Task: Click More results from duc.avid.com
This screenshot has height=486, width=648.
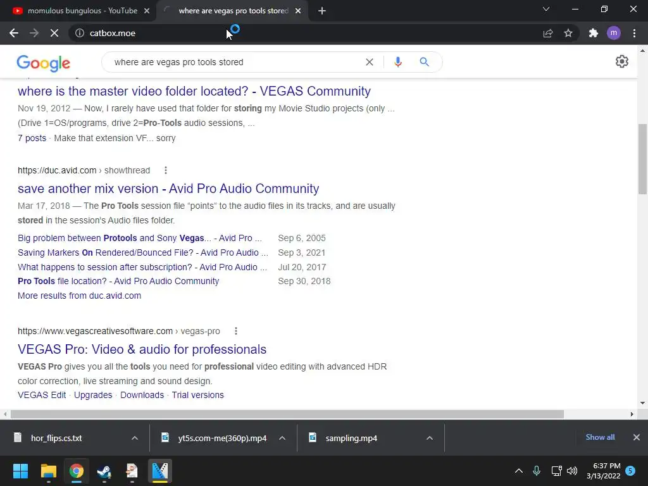Action: pos(79,296)
